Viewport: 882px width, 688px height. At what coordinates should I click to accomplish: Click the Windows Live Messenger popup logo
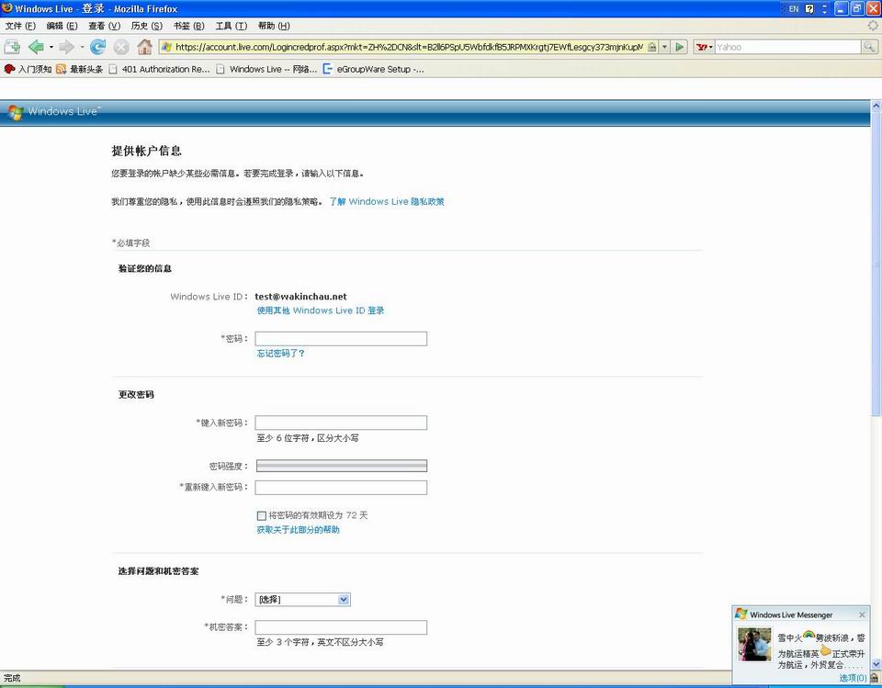point(741,615)
